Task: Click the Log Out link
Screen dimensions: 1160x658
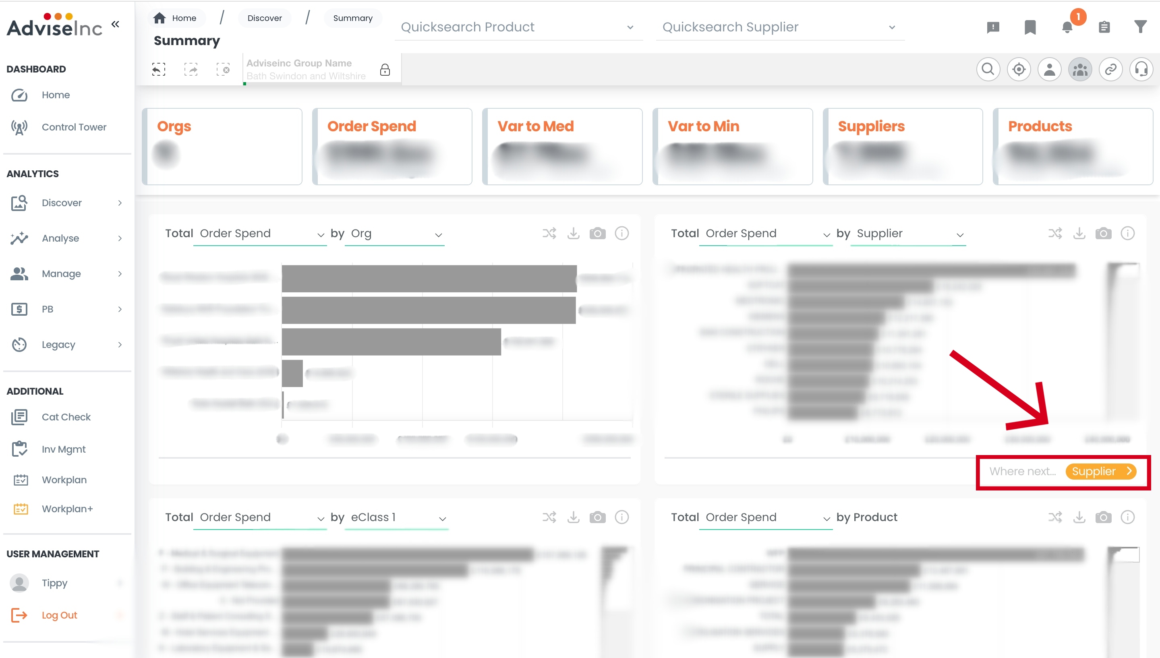Action: point(59,615)
